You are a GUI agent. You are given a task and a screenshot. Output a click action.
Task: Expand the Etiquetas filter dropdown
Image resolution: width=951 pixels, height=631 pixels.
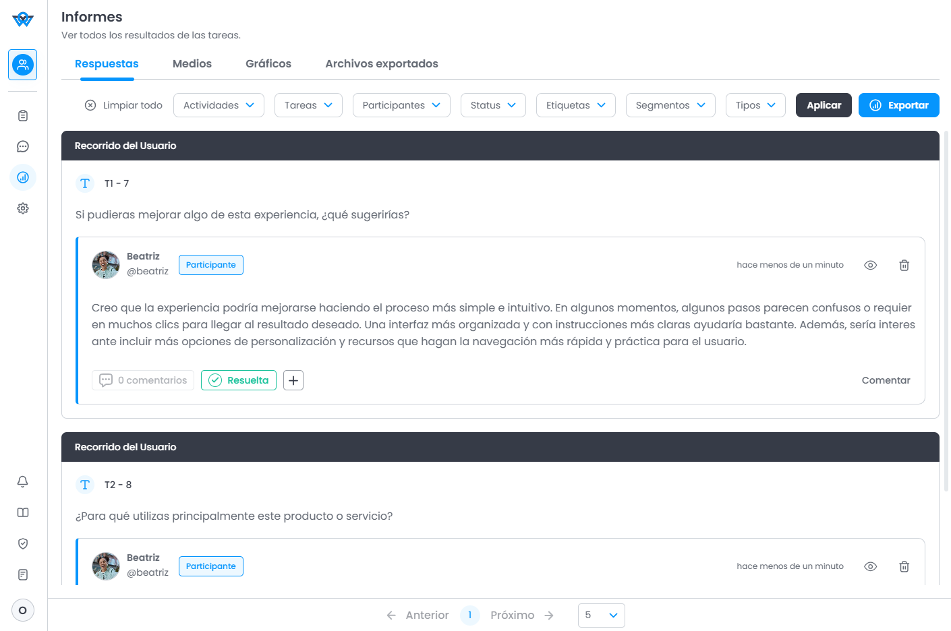point(576,105)
